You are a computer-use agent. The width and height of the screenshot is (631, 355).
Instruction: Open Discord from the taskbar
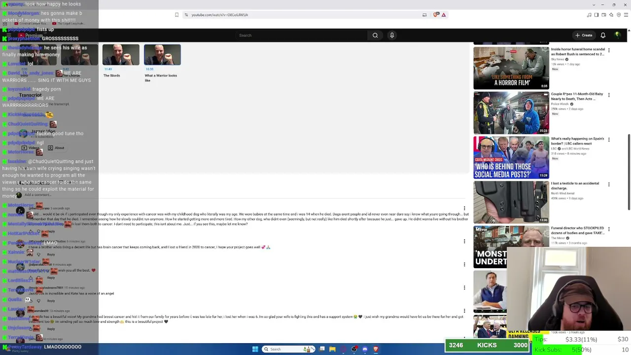coord(365,349)
